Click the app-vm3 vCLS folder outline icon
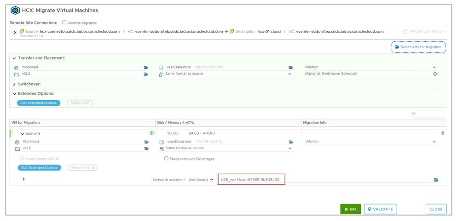 [17, 149]
